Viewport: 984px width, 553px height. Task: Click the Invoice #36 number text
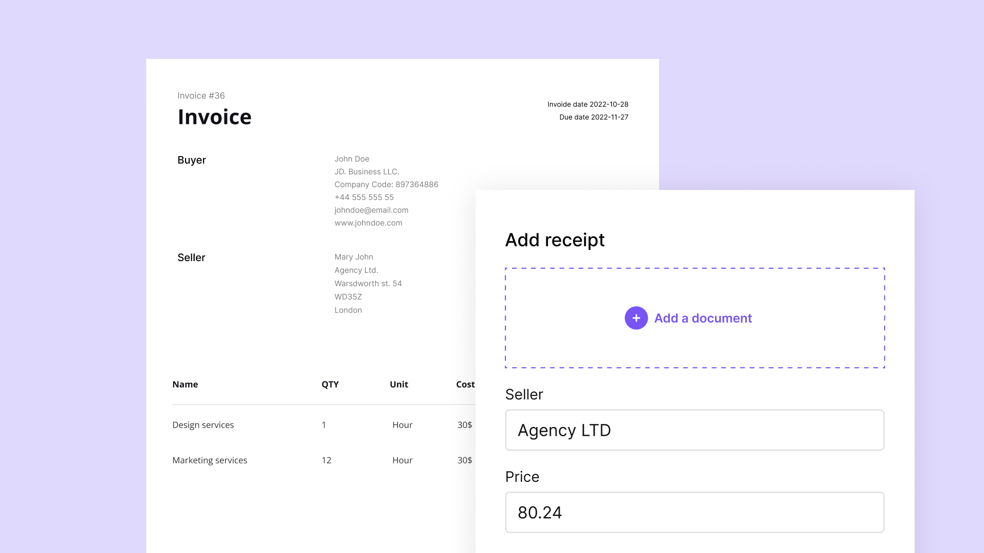tap(201, 96)
